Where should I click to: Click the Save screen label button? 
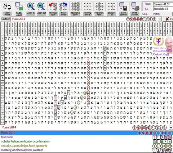point(123,14)
